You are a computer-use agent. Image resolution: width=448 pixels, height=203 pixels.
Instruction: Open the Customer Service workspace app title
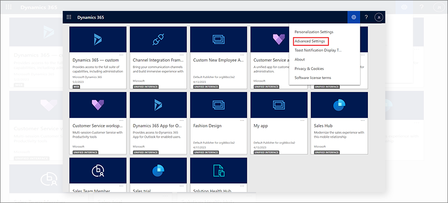98,126
